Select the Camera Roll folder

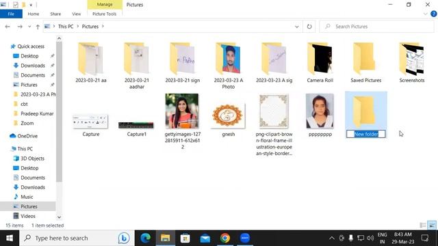[320, 63]
